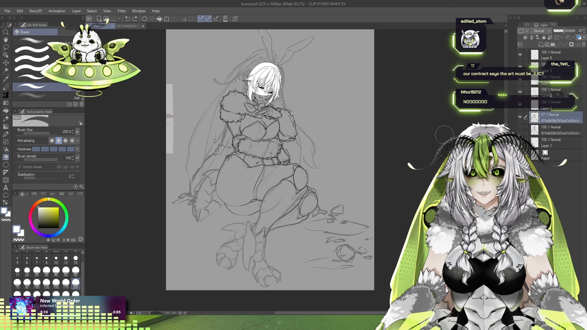Expand the Anti-aliasing options dropdown
587x330 pixels.
click(77, 141)
